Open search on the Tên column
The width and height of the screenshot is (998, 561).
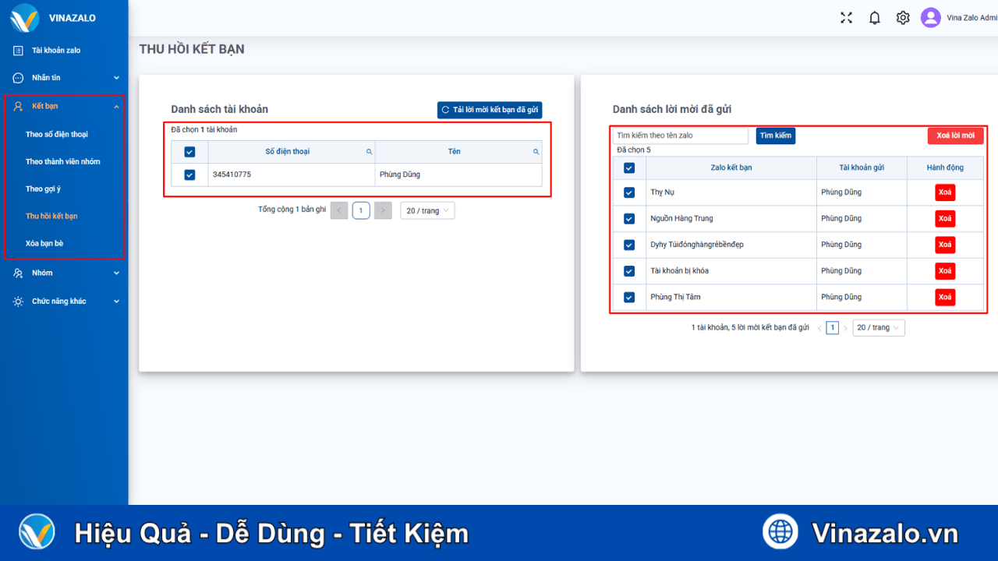pyautogui.click(x=536, y=151)
